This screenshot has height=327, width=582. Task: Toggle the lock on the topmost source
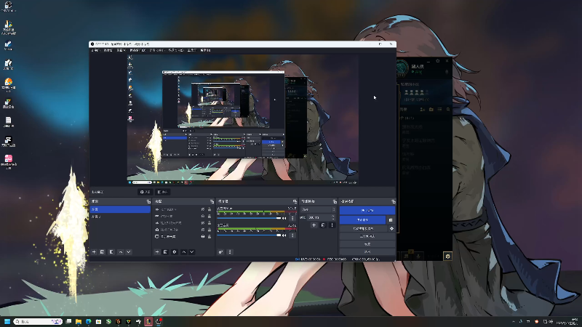click(x=210, y=209)
